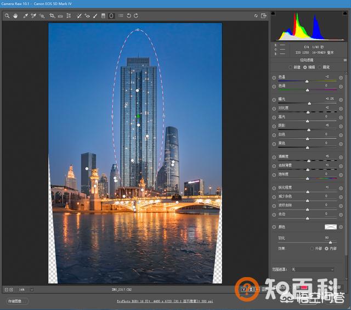Increase 清晰度 with its plus icon
This screenshot has width=351, height=310.
(341, 157)
